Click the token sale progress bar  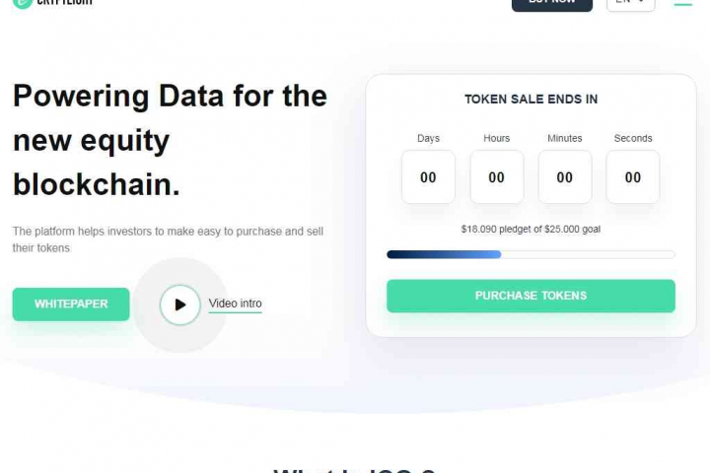tap(531, 254)
